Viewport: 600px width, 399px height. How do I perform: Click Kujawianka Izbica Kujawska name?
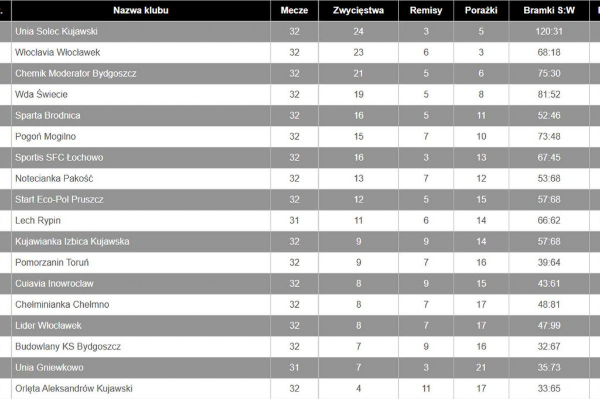click(x=72, y=242)
